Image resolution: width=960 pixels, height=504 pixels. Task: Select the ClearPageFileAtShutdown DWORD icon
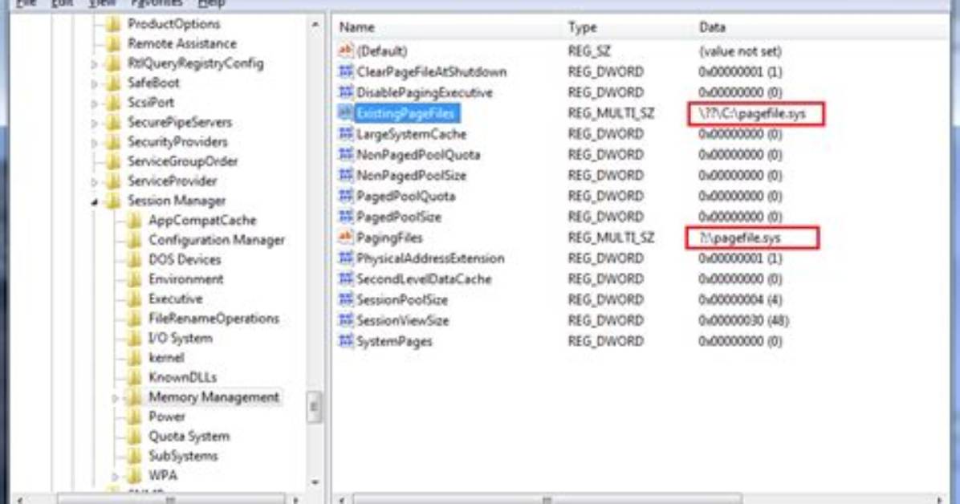point(346,71)
